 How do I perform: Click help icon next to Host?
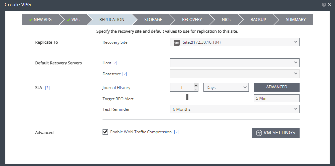pyautogui.click(x=115, y=63)
